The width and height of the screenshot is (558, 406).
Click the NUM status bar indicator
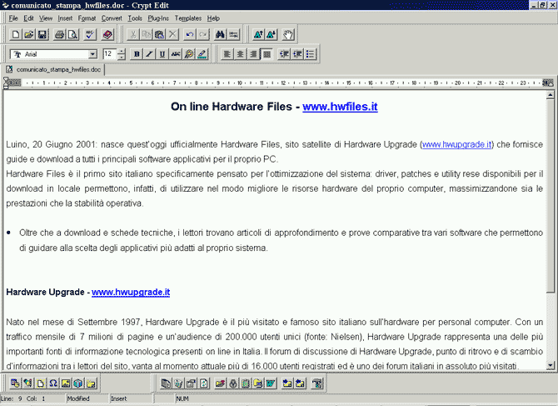pos(182,398)
